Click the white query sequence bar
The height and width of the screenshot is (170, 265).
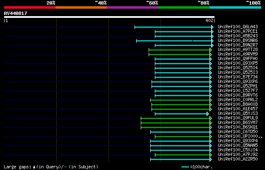(109, 17)
